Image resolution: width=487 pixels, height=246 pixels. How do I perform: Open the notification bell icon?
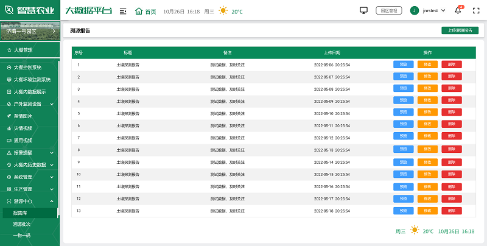click(458, 10)
